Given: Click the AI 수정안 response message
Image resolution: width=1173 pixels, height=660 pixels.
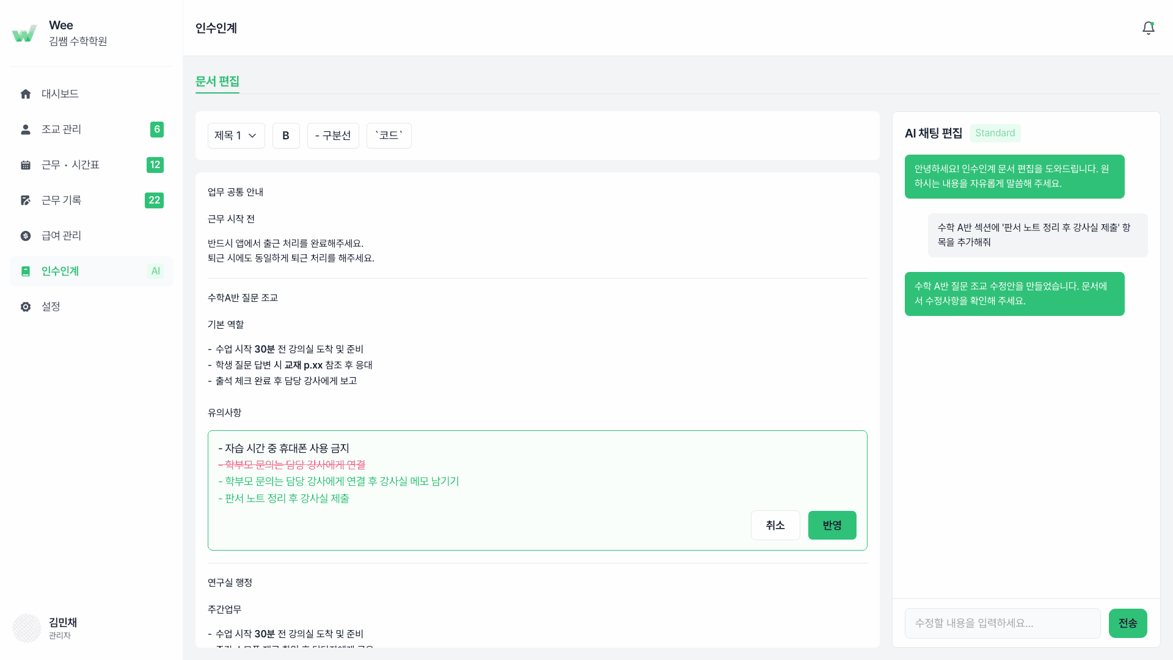Looking at the screenshot, I should 1015,294.
